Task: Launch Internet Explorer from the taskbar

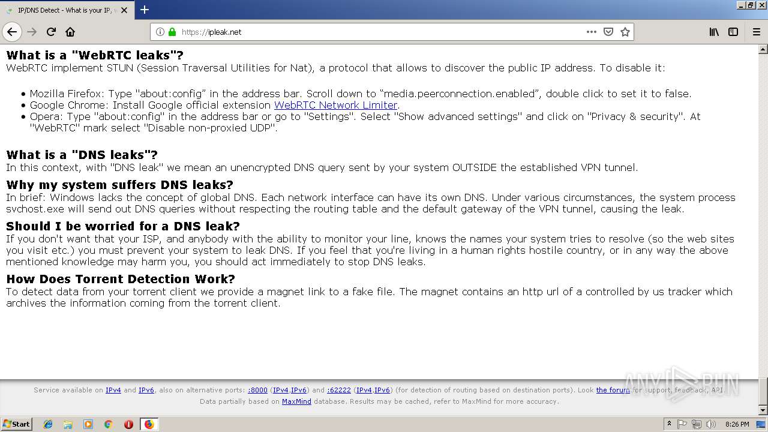Action: (x=48, y=424)
